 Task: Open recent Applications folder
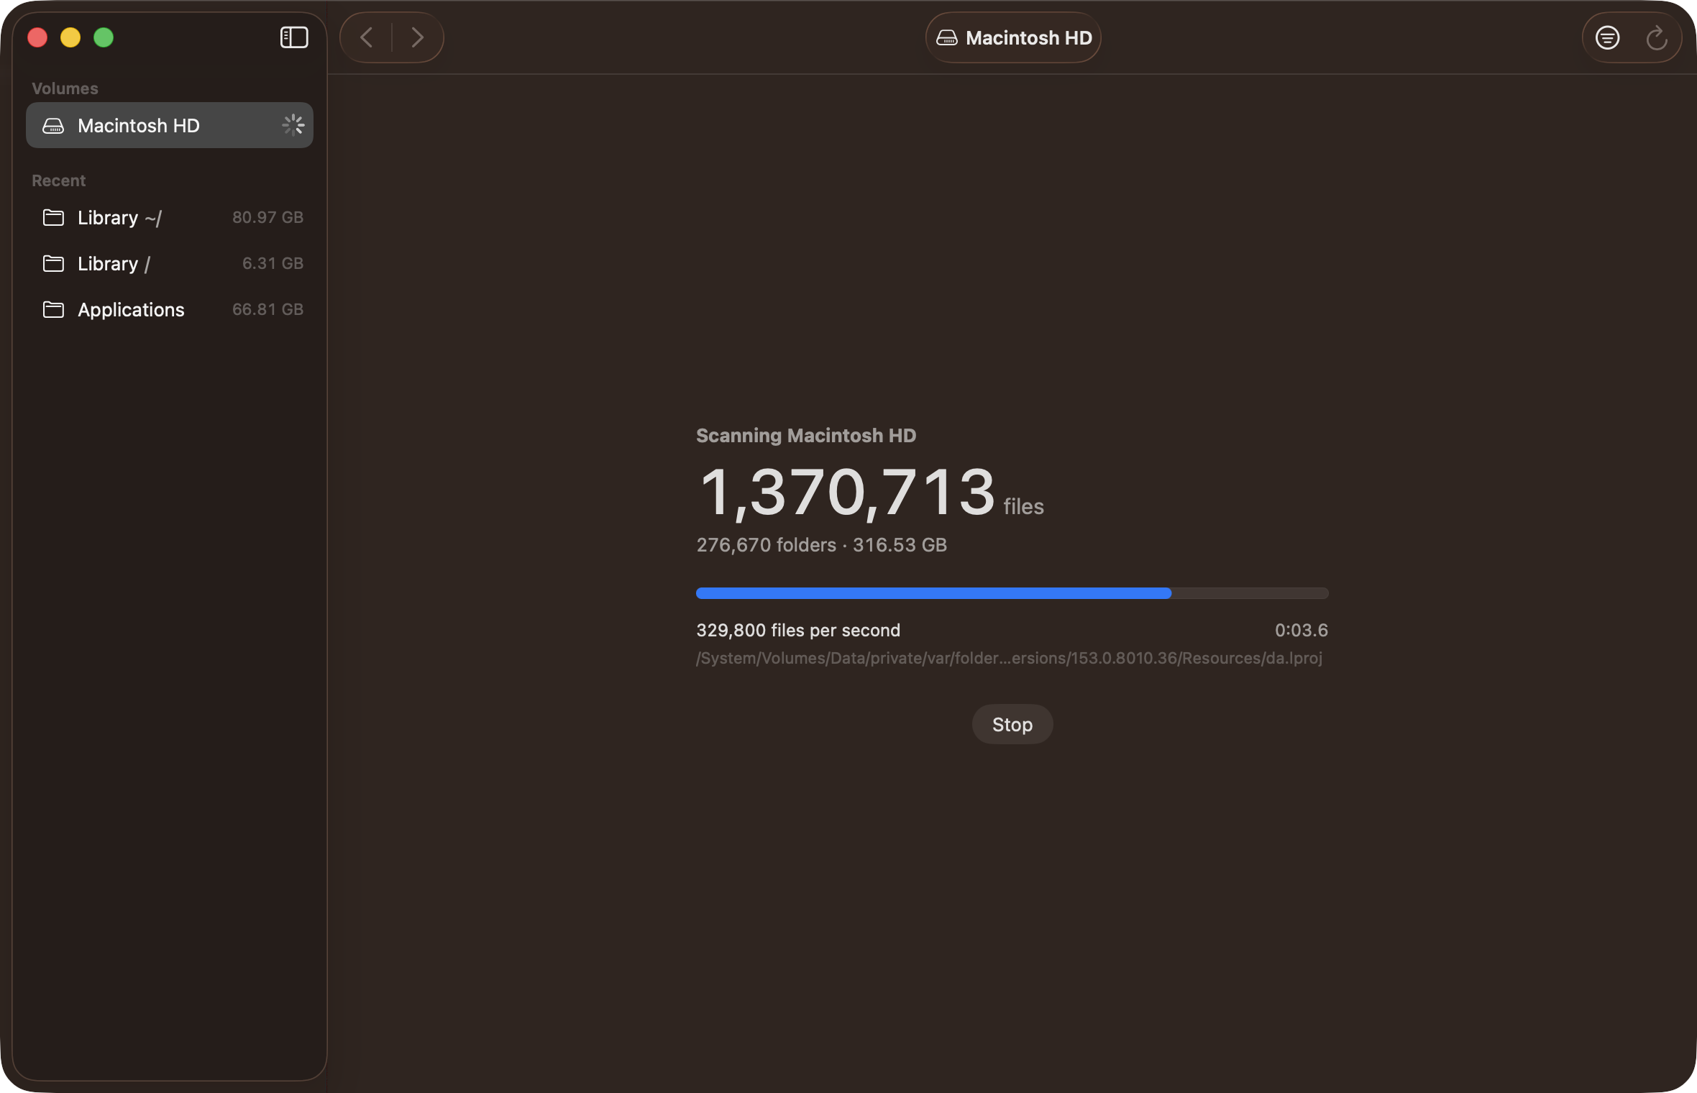click(170, 309)
